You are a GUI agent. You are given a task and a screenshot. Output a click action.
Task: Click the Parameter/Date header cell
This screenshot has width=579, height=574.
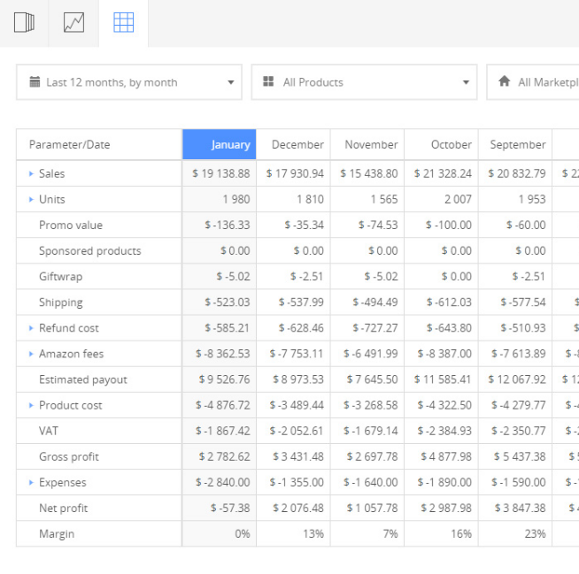tap(99, 144)
